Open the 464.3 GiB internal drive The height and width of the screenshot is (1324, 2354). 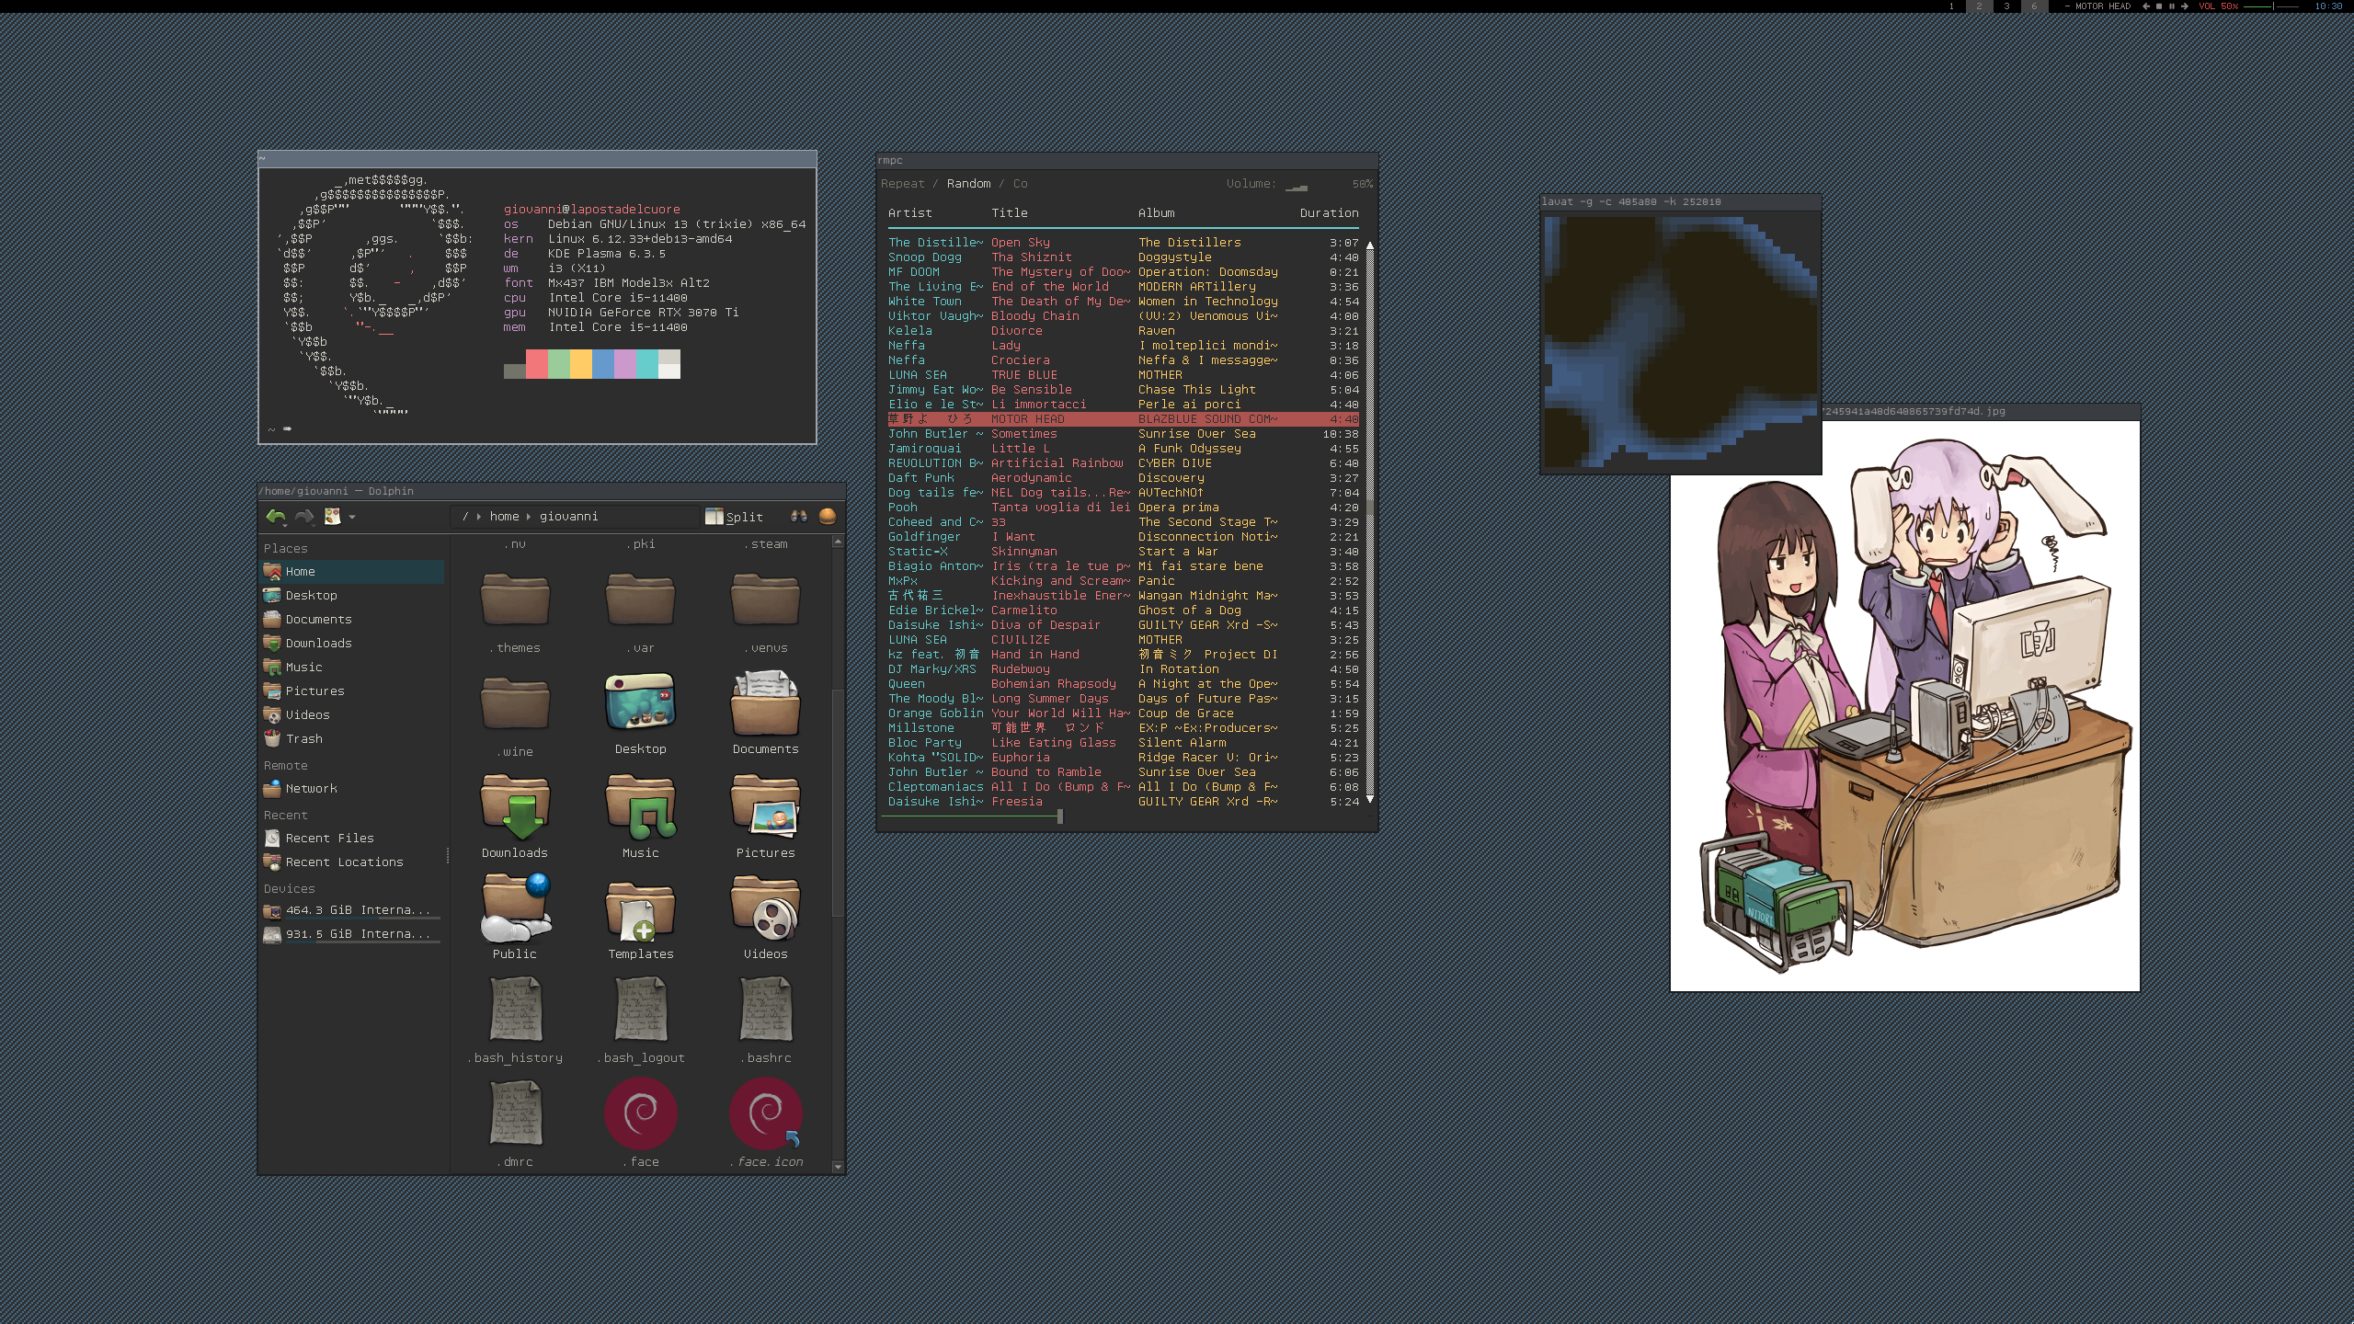coord(353,910)
